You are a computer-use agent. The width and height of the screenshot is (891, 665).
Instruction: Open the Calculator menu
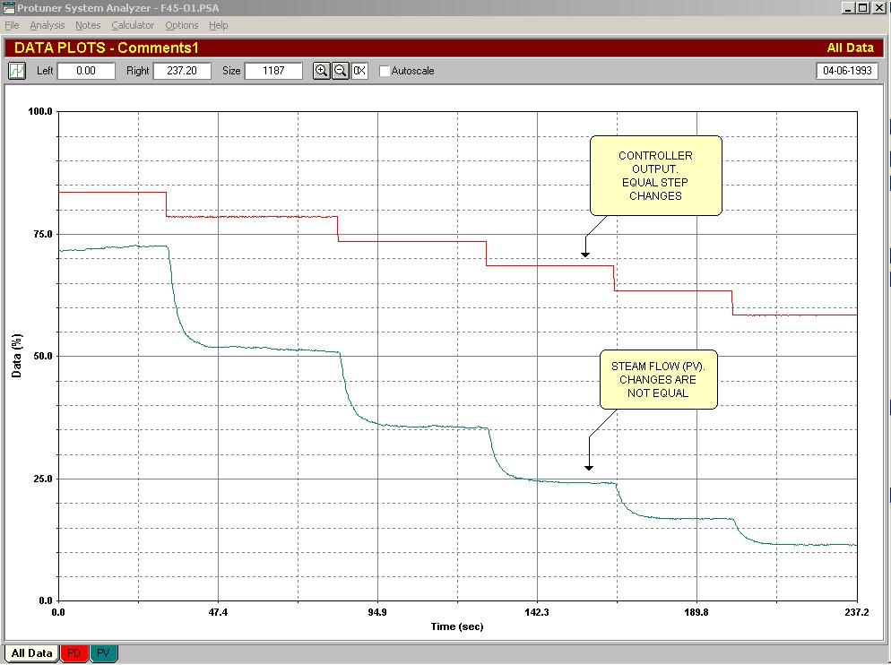coord(133,25)
